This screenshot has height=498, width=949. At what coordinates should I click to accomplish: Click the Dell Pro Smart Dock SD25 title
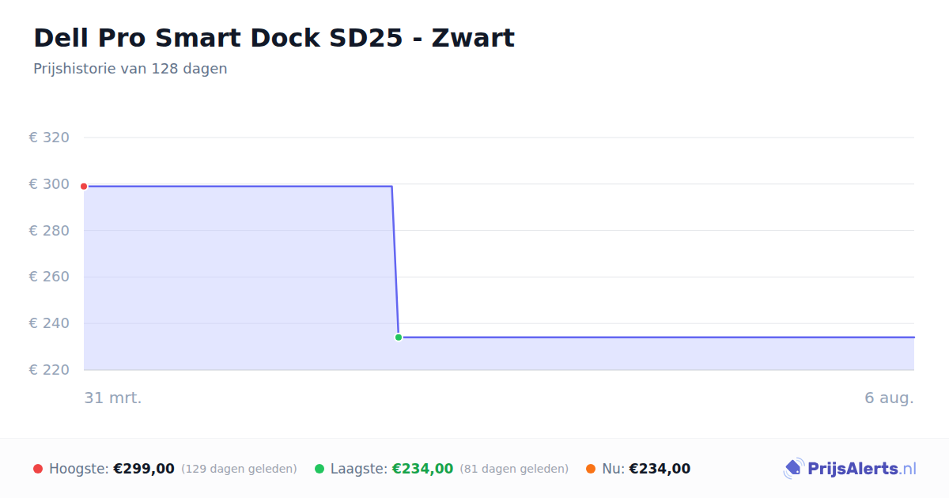[x=274, y=38]
